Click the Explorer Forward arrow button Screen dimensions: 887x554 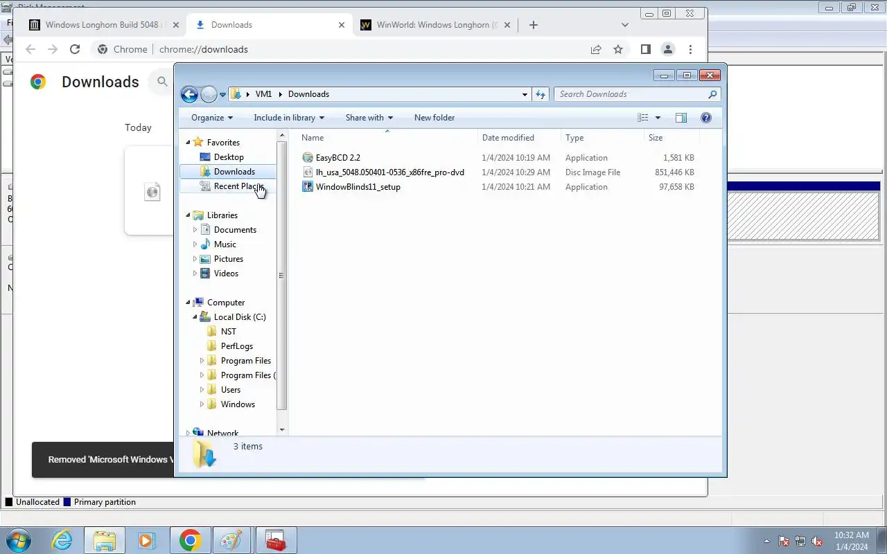209,94
